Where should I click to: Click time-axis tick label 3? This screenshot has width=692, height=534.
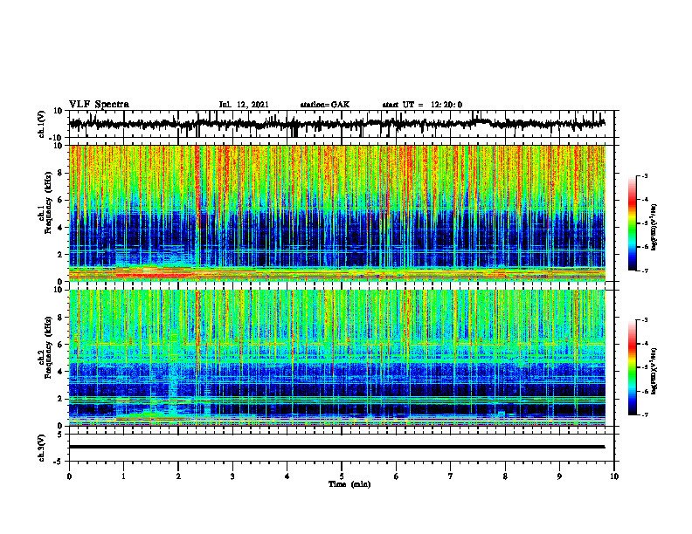232,476
